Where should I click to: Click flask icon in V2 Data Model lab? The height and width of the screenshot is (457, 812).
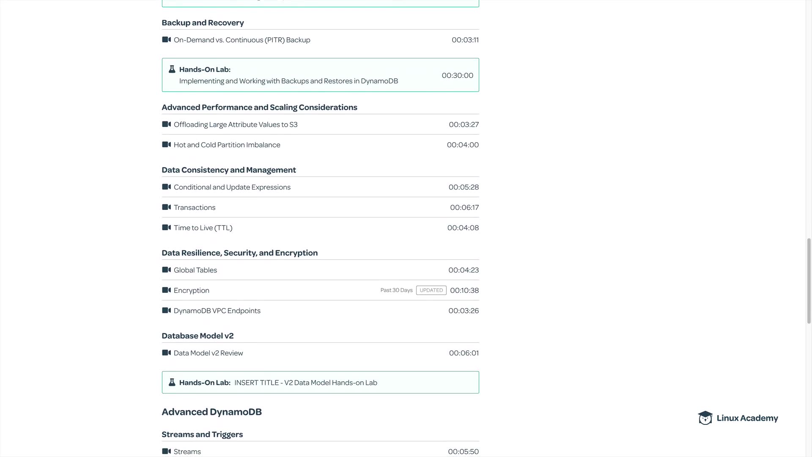point(172,383)
